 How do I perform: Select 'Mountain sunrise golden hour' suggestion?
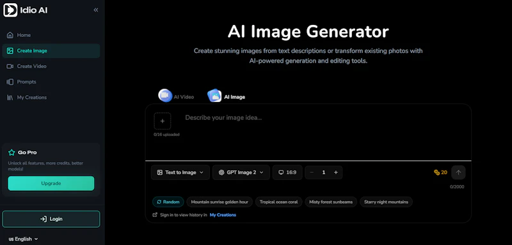pos(220,202)
